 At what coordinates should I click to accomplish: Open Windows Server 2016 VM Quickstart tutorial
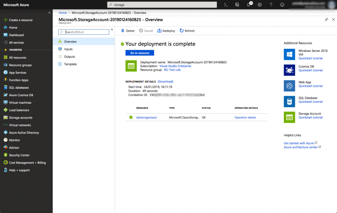[x=310, y=58]
